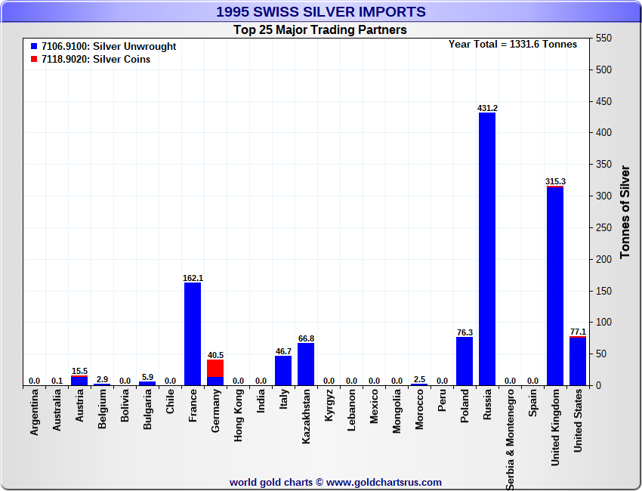Click the Mexico axis label
The image size is (642, 491).
coord(374,406)
